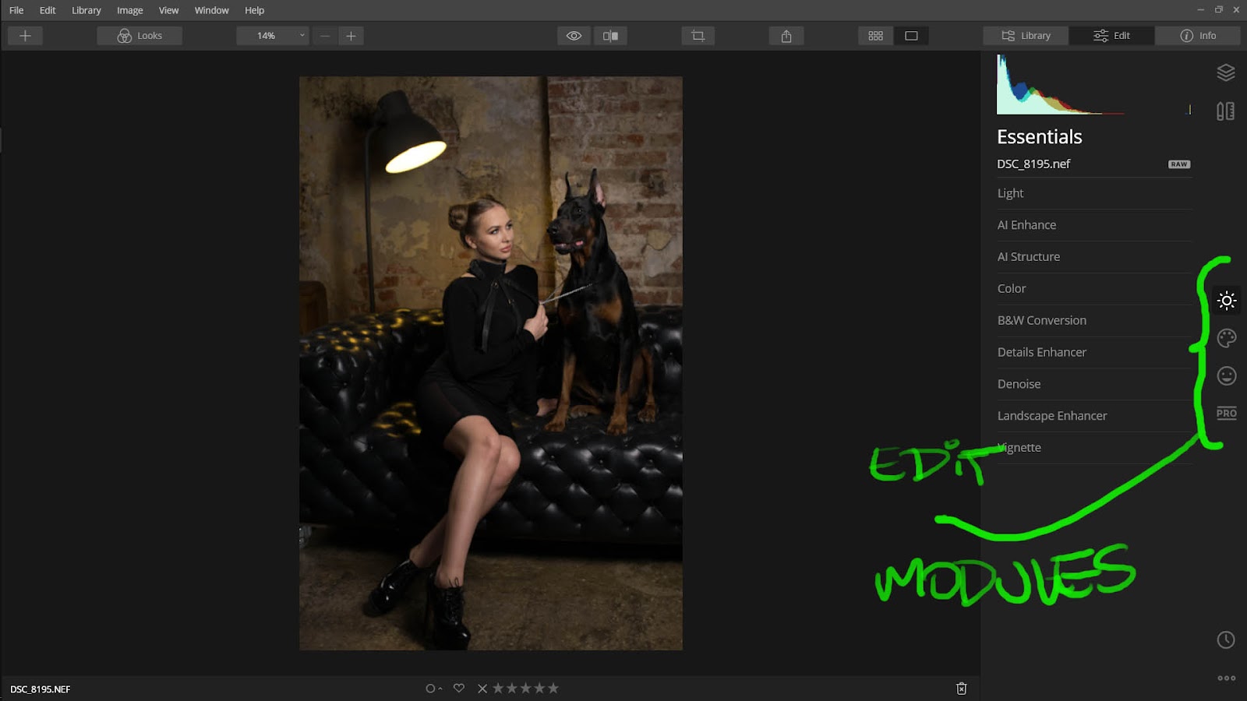Click the add image plus button
Viewport: 1247px width, 701px height.
(25, 36)
